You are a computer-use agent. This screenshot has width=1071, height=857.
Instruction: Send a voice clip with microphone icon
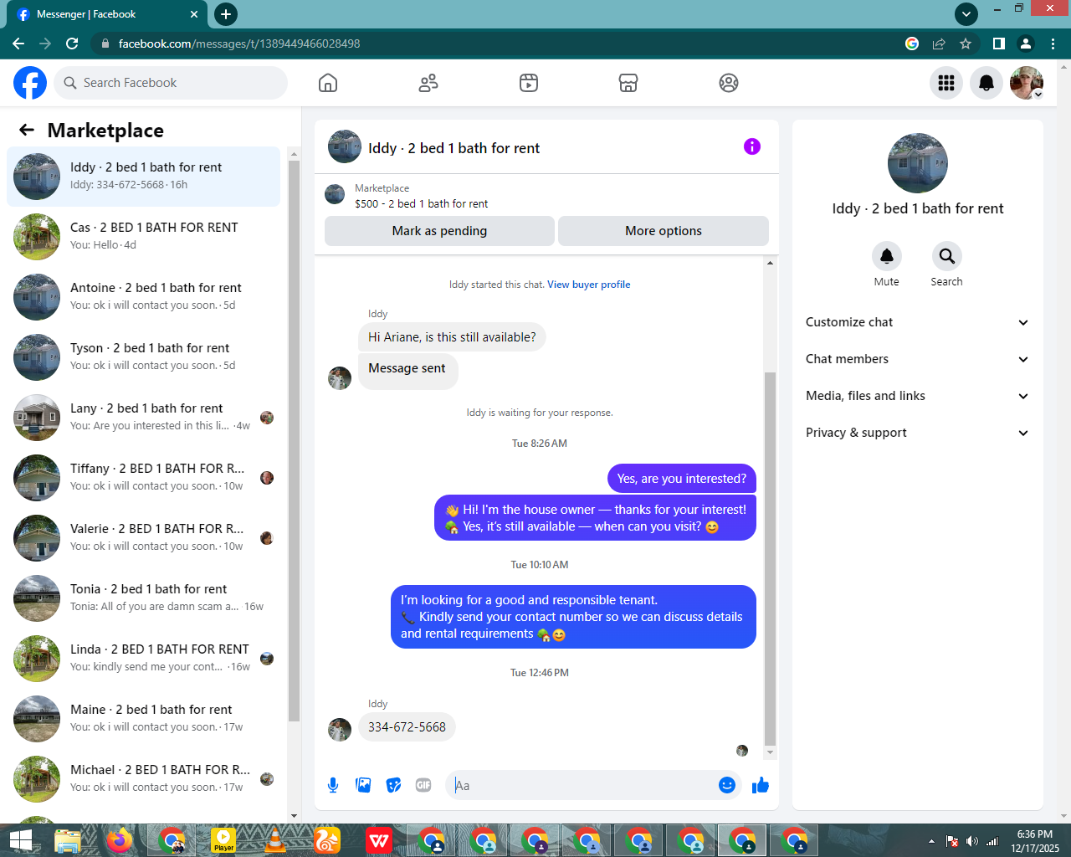[x=333, y=785]
